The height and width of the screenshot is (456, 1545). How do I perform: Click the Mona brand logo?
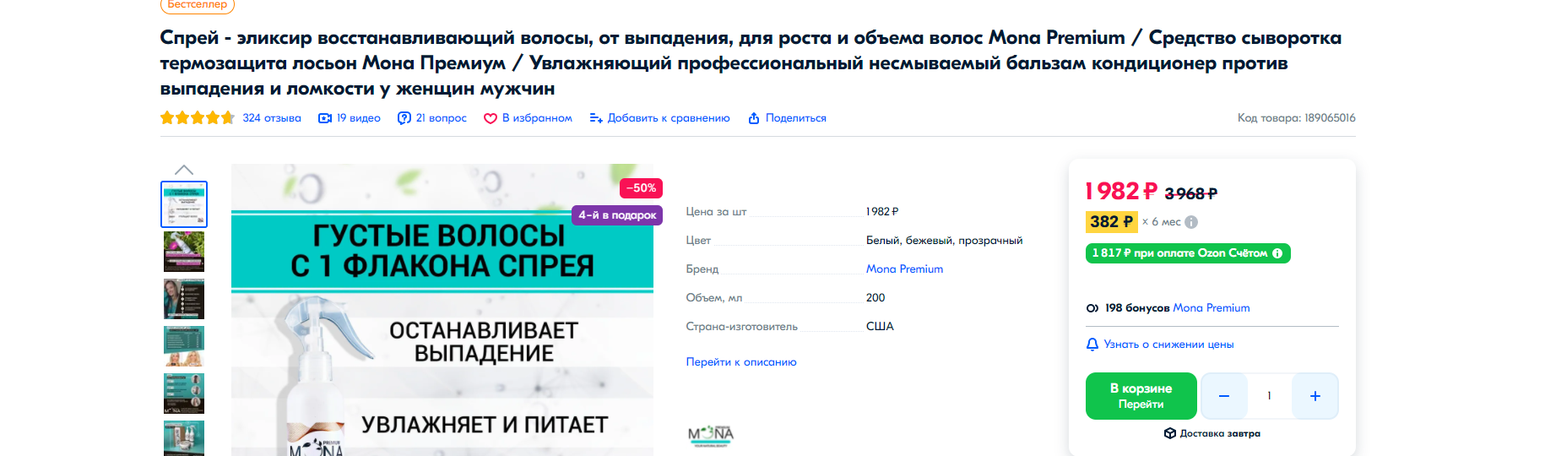(711, 436)
